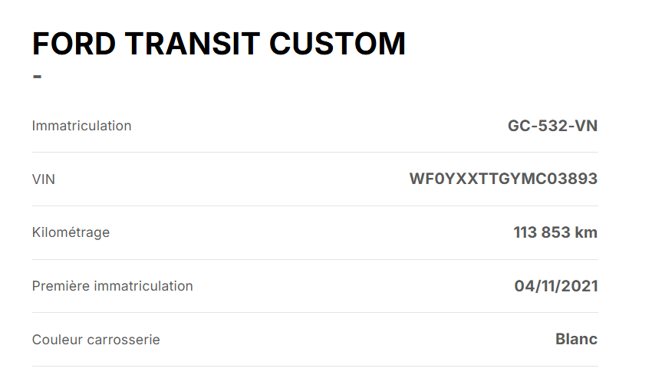Select the Immatriculation label

81,126
